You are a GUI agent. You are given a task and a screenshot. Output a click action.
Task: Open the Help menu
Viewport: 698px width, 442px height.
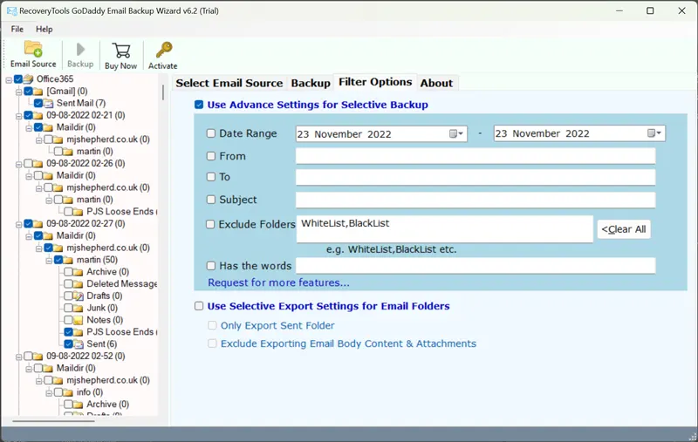(x=44, y=29)
